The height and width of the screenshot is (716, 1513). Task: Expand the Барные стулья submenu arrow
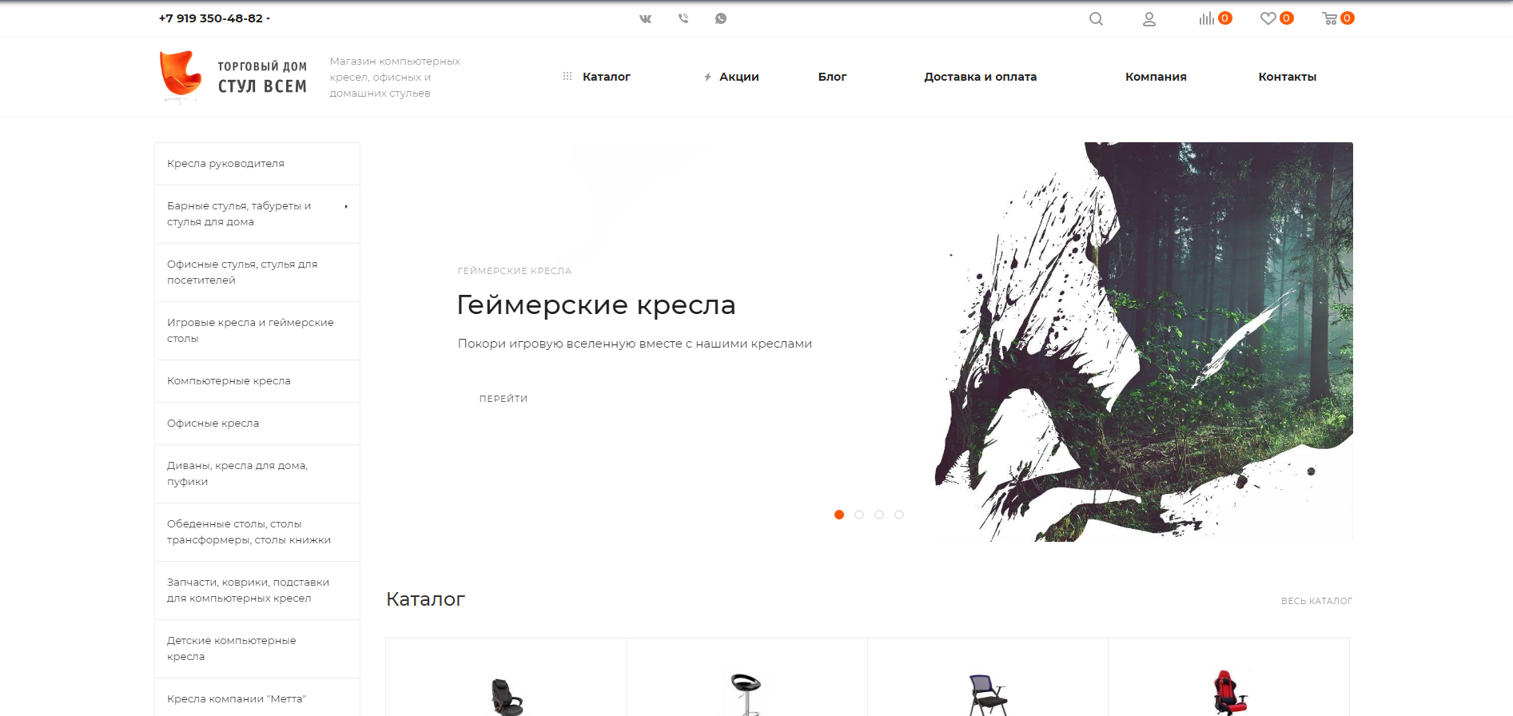click(346, 206)
